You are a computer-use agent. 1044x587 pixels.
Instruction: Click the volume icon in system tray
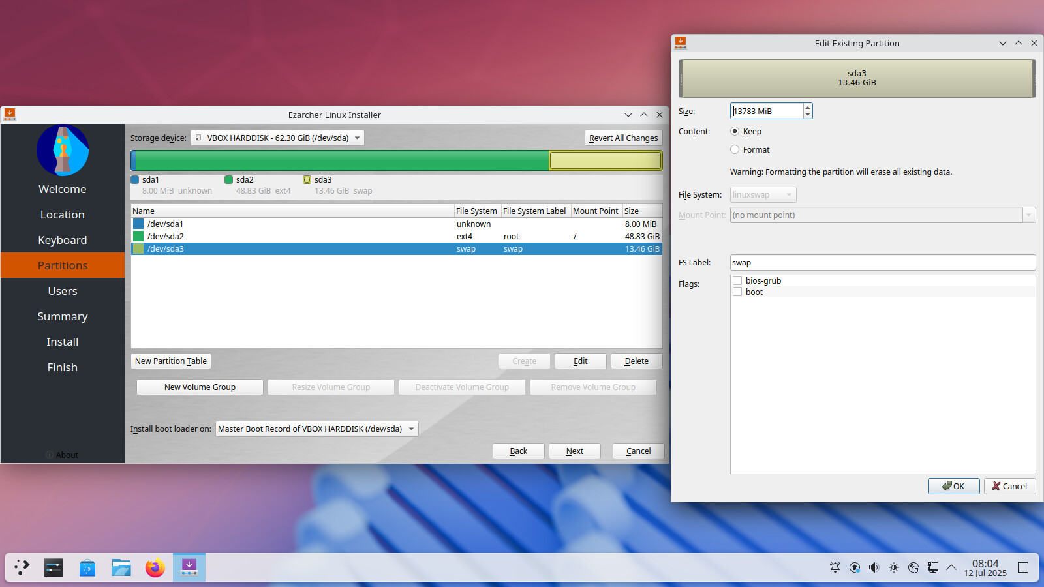coord(874,567)
